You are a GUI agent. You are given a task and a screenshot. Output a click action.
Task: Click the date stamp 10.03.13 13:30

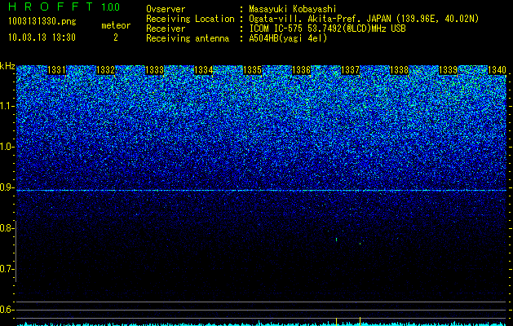42,37
